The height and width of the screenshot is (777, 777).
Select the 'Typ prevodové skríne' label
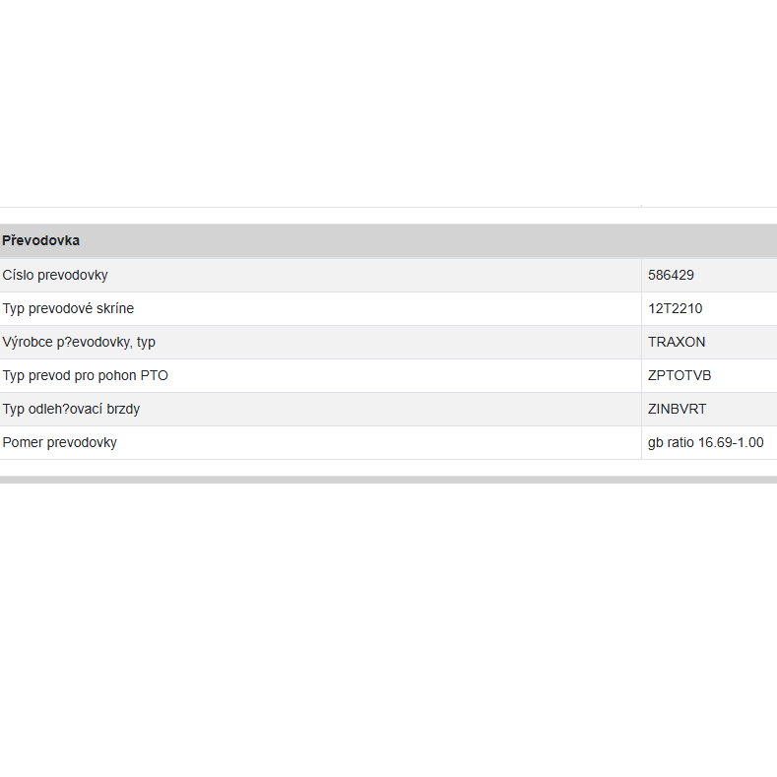[68, 308]
